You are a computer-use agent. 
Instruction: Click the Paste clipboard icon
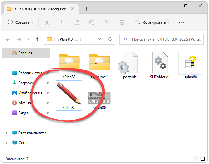tap(77, 22)
